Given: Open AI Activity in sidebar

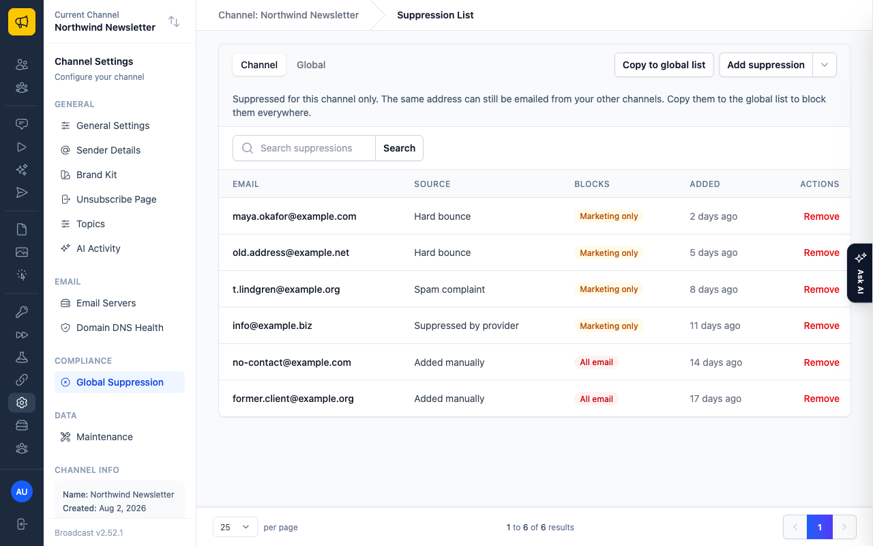Looking at the screenshot, I should point(119,248).
